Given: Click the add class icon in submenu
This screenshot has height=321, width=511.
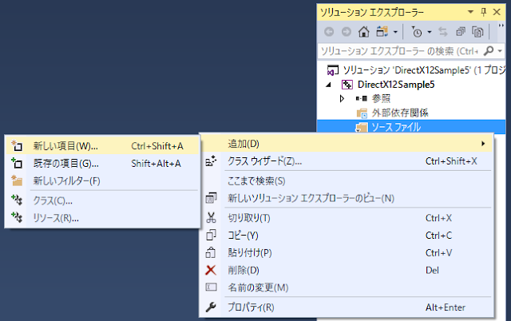Looking at the screenshot, I should 17,200.
